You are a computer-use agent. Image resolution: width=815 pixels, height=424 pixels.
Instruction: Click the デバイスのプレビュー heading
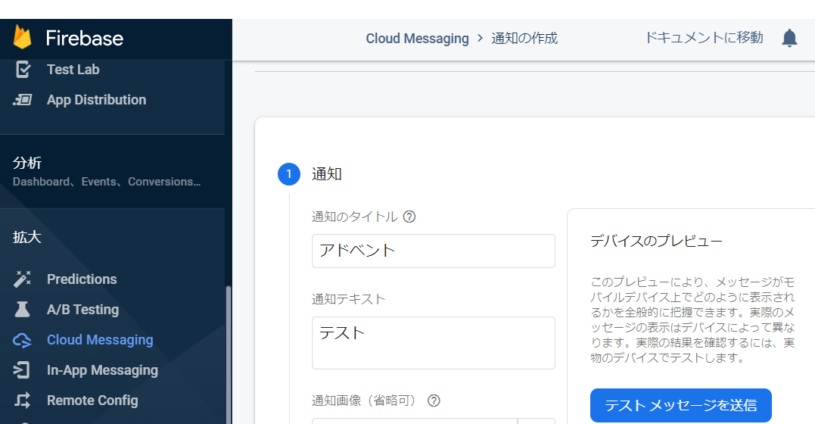point(657,241)
